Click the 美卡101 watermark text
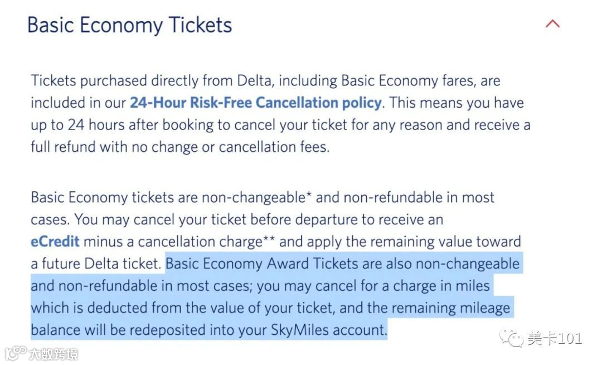Viewport: 602px width, 365px height. (555, 338)
